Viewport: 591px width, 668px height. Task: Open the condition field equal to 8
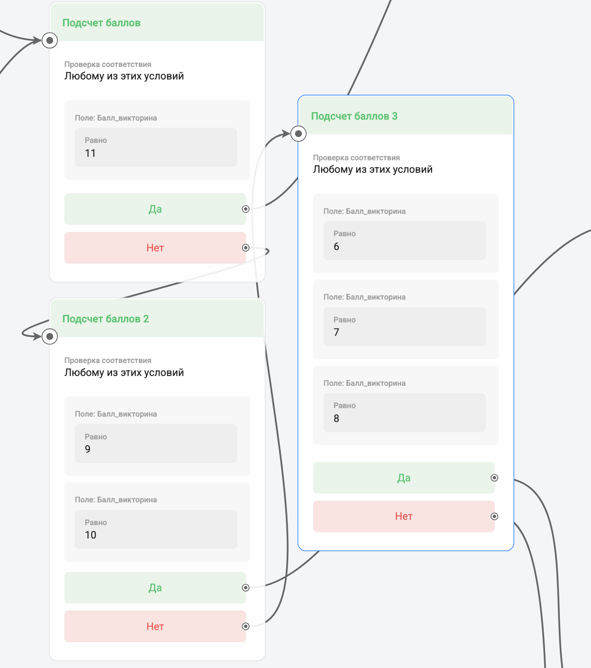point(404,413)
